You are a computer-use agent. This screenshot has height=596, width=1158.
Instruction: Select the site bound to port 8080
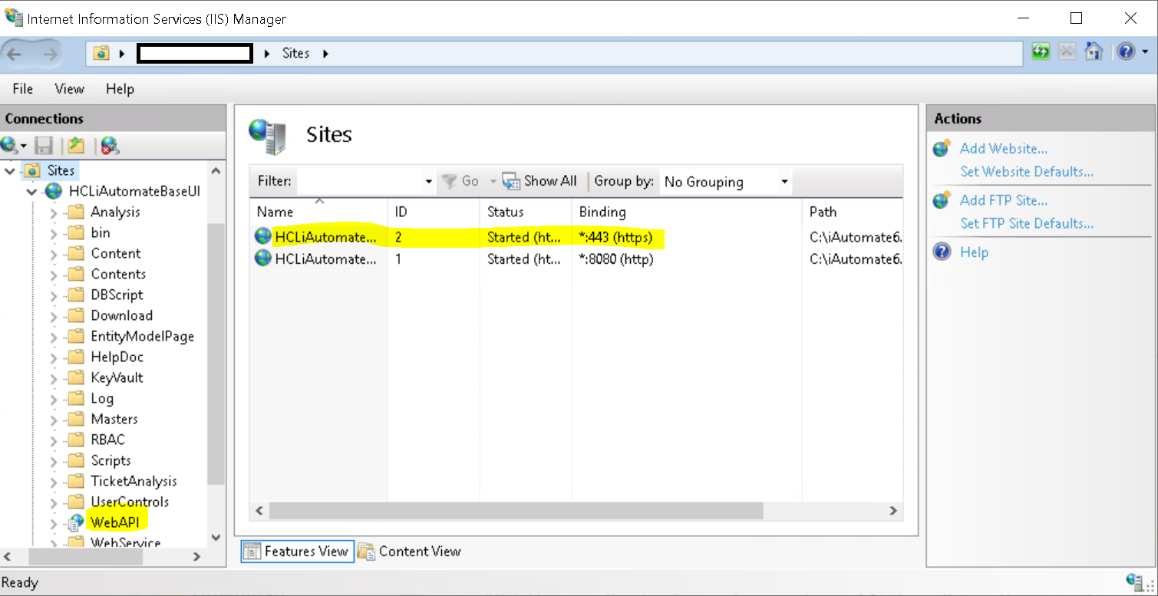[325, 259]
